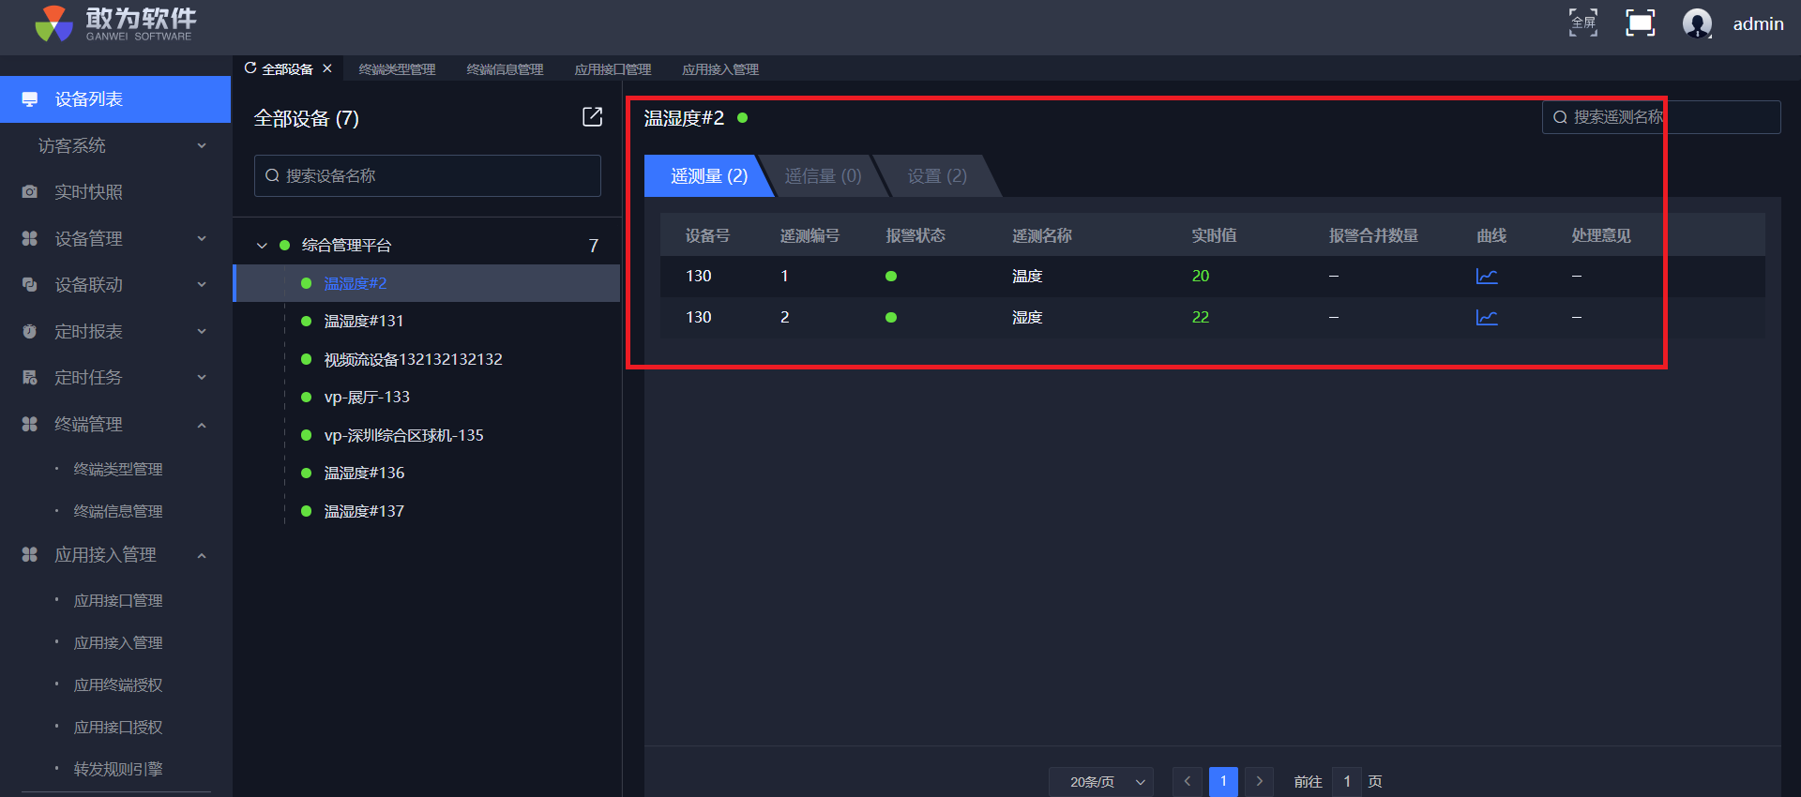Image resolution: width=1801 pixels, height=797 pixels.
Task: Select the 遥测量 (2) tab
Action: pos(709,175)
